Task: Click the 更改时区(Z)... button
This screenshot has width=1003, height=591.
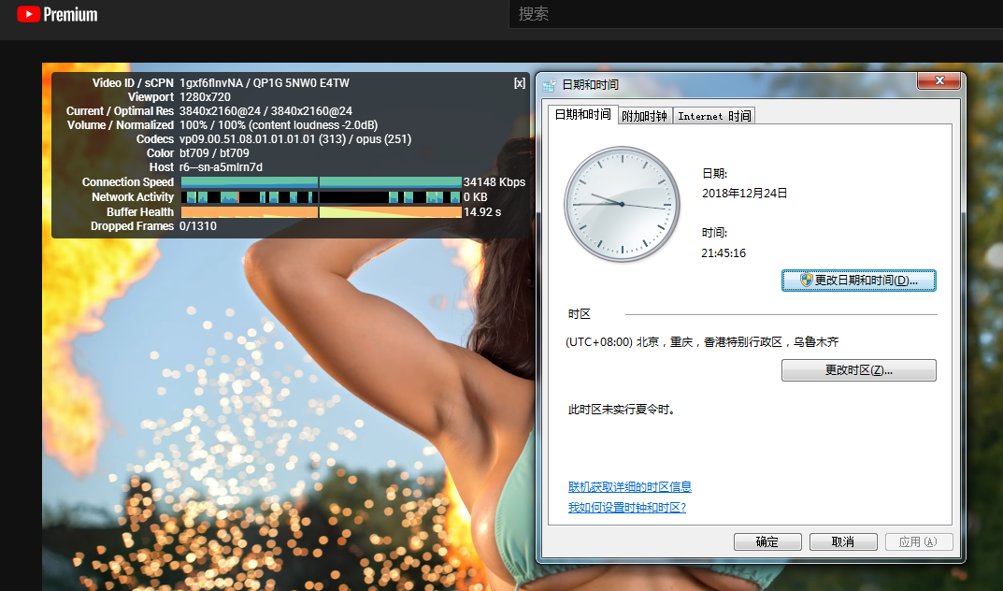Action: click(x=858, y=370)
